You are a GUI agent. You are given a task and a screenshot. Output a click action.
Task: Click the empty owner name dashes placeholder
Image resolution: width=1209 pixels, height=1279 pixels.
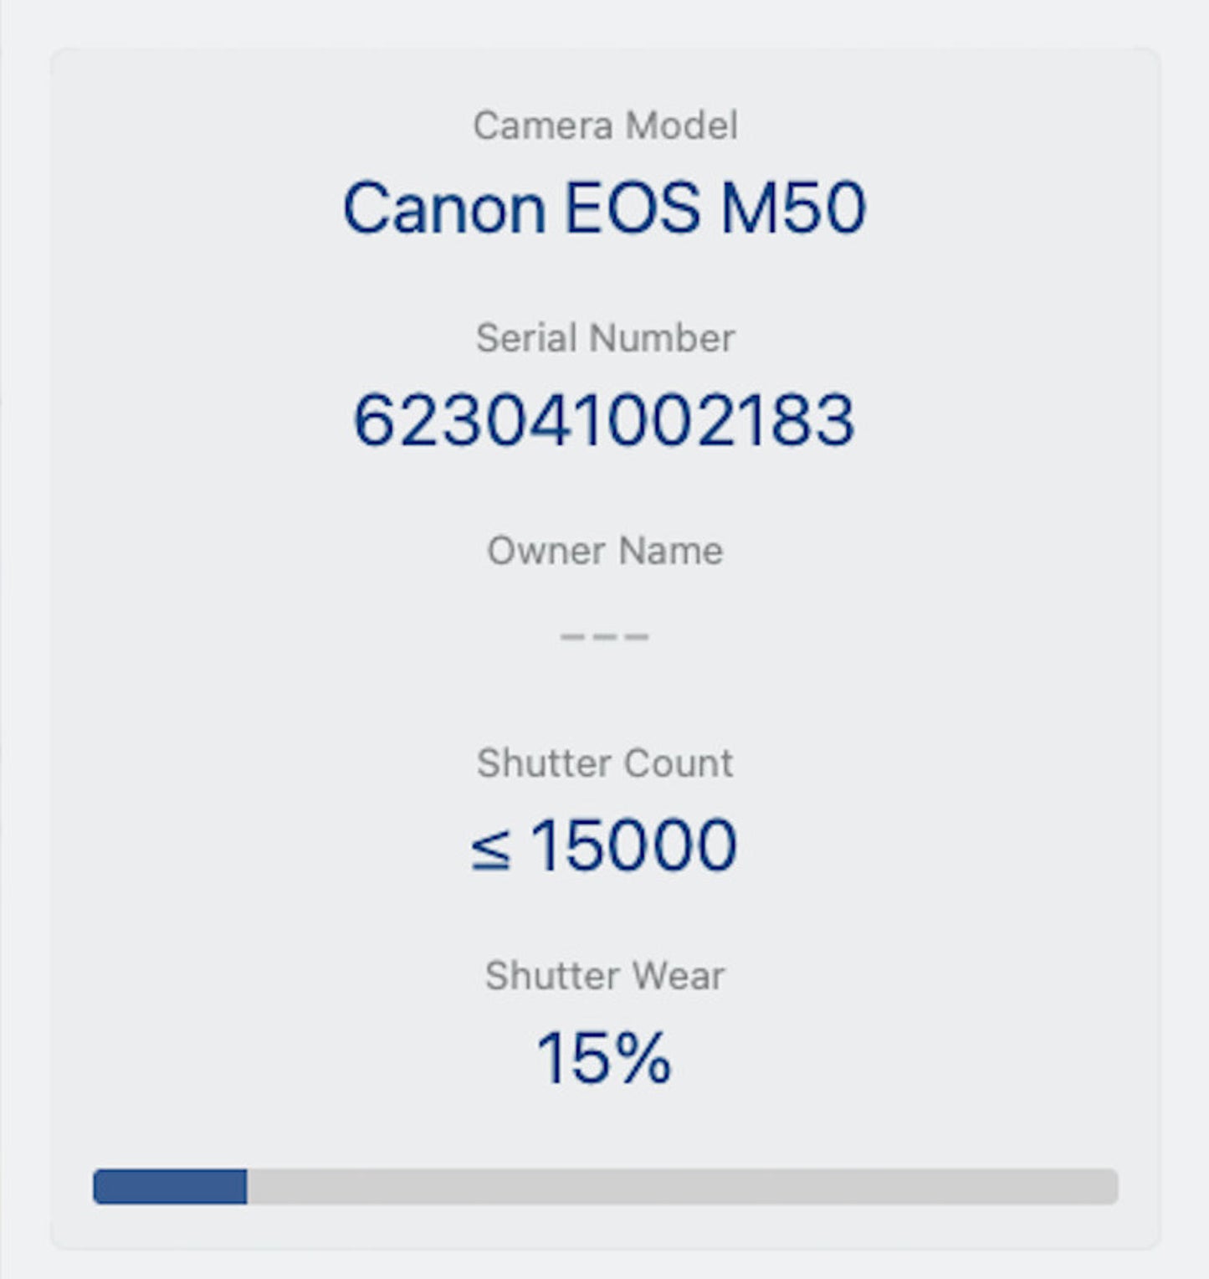pyautogui.click(x=604, y=636)
